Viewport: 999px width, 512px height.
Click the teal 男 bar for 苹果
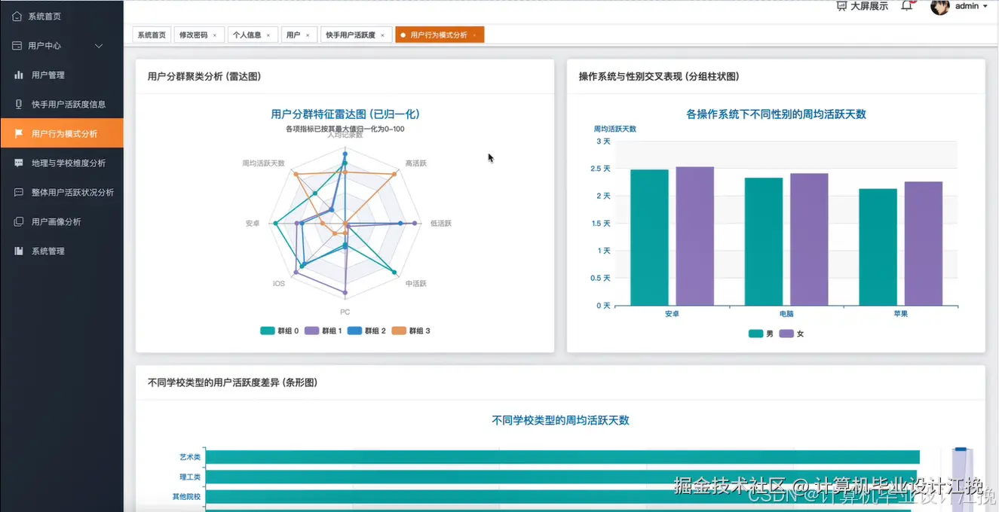click(878, 247)
